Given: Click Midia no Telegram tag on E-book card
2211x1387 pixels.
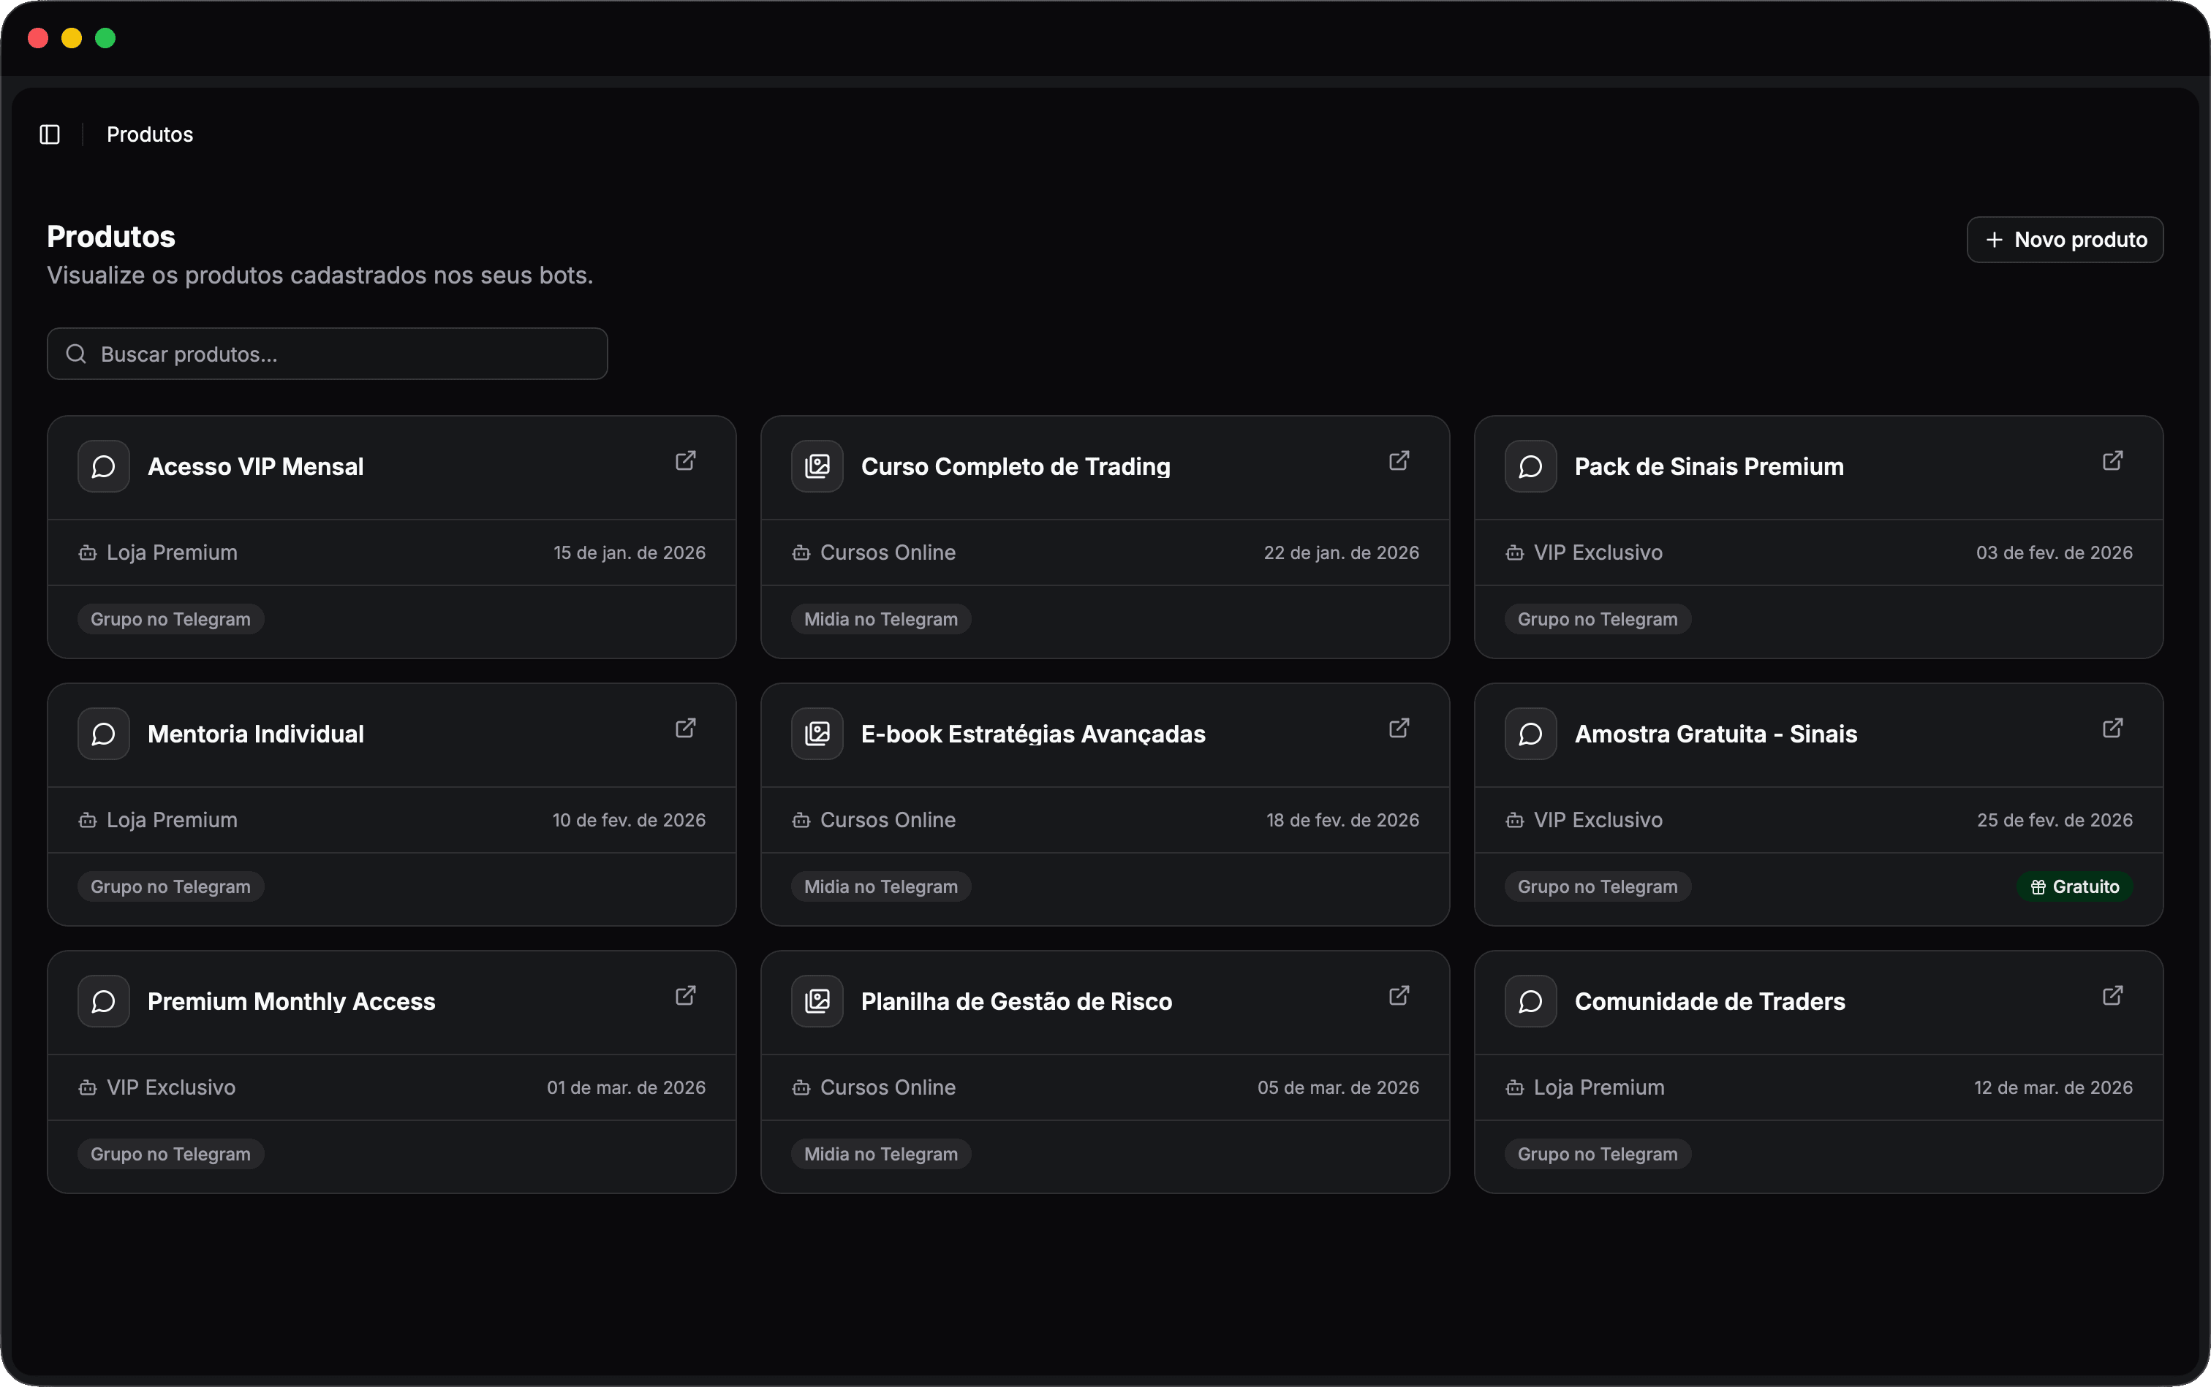Looking at the screenshot, I should (880, 887).
